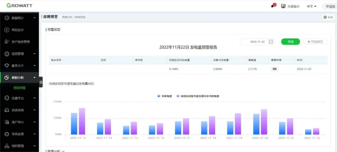Screen dimensions: 337x152
Task: Click the green 查询 button
Action: point(291,42)
